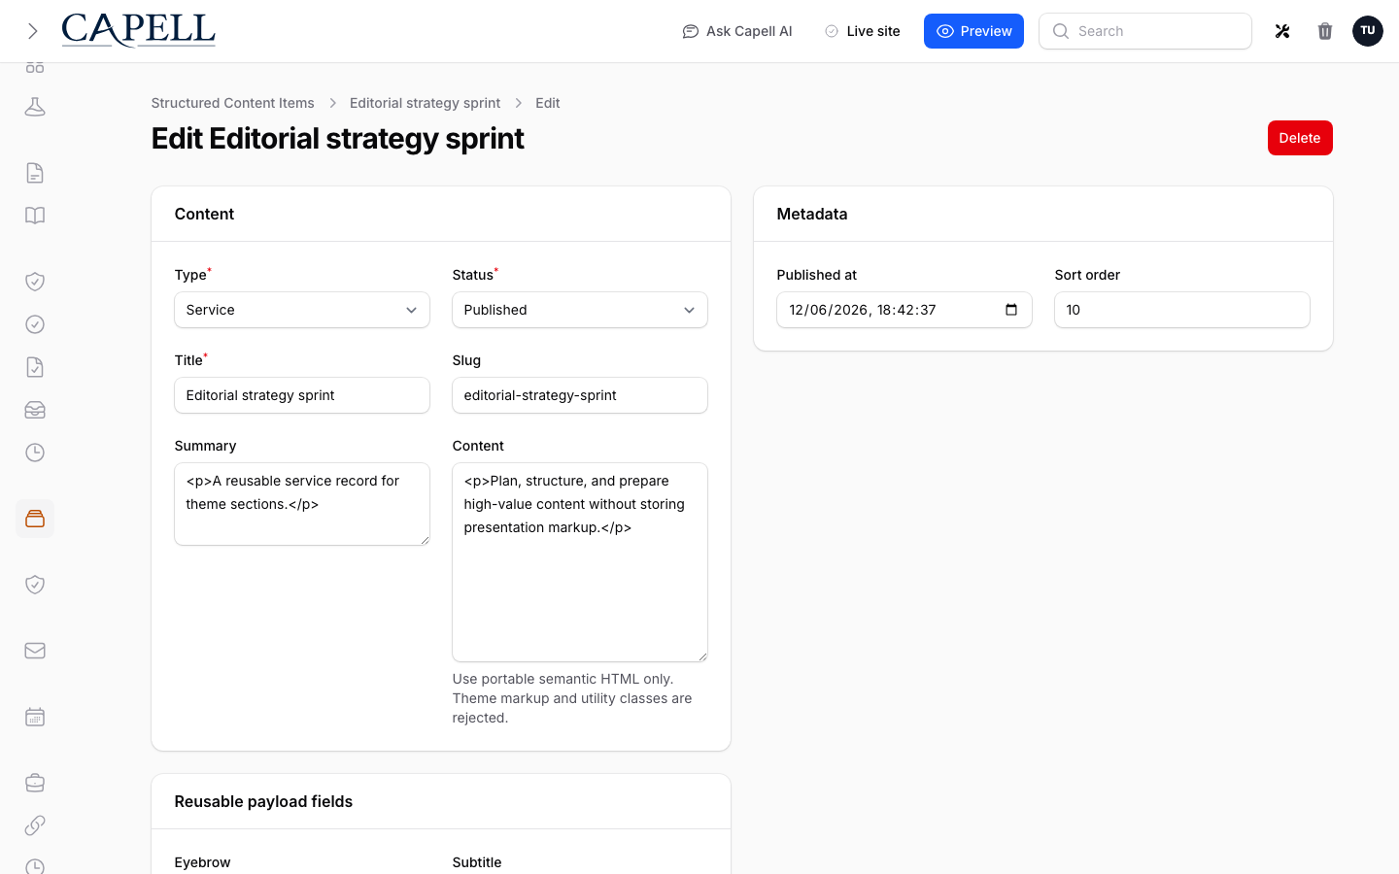Open the flask beaker sidebar icon
This screenshot has width=1399, height=874.
coord(35,107)
